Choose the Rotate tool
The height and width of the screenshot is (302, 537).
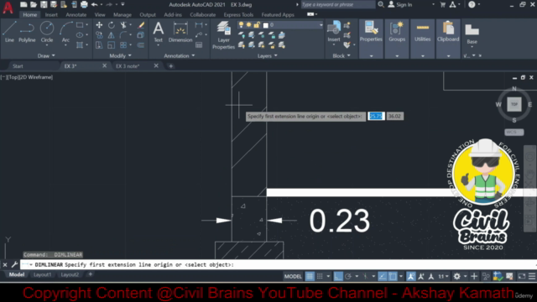click(x=112, y=25)
